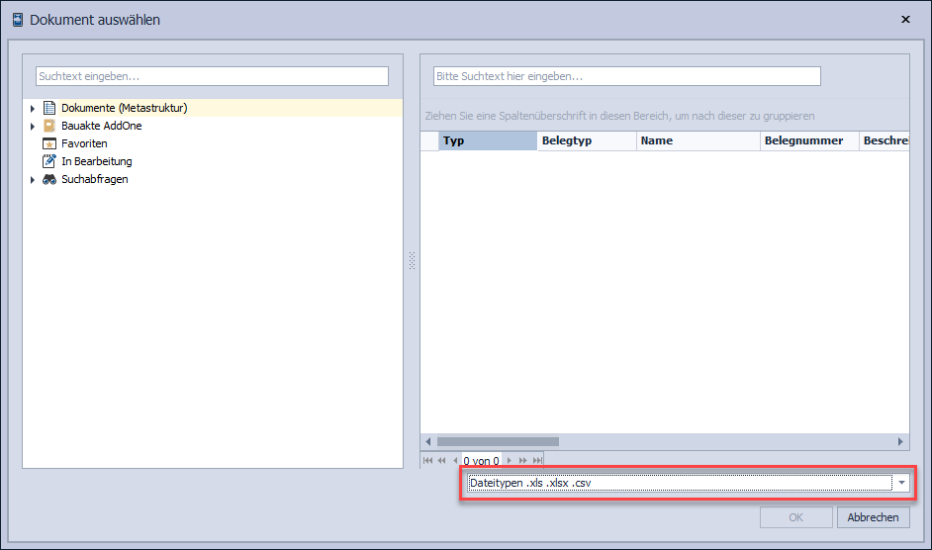Expand the Suchabfragen tree node

(x=33, y=179)
